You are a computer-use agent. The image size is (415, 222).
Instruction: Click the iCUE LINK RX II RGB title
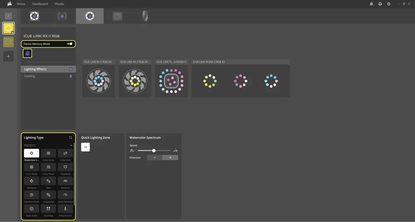point(41,36)
